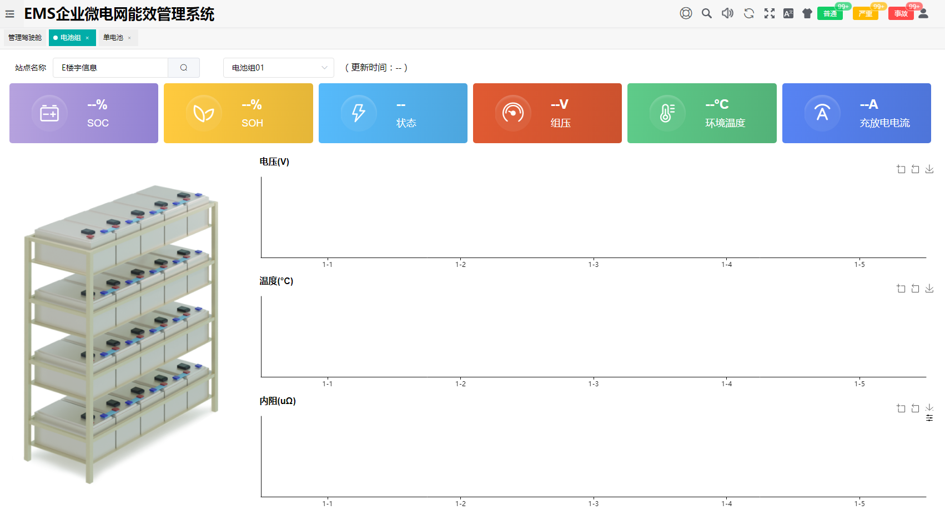945x515 pixels.
Task: Click the EMS企业微电网能效管理系统 title
Action: 119,14
